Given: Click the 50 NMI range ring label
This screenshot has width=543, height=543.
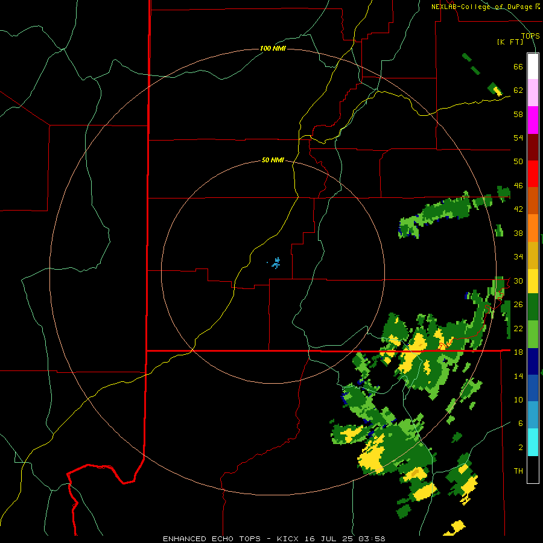Looking at the screenshot, I should pos(273,160).
